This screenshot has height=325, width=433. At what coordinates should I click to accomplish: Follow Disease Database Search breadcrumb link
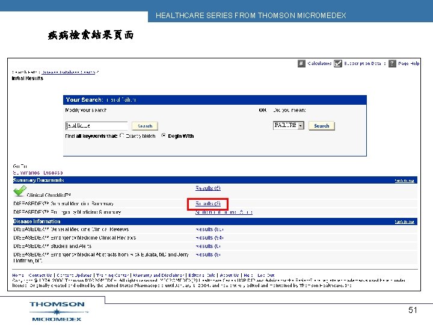[69, 72]
